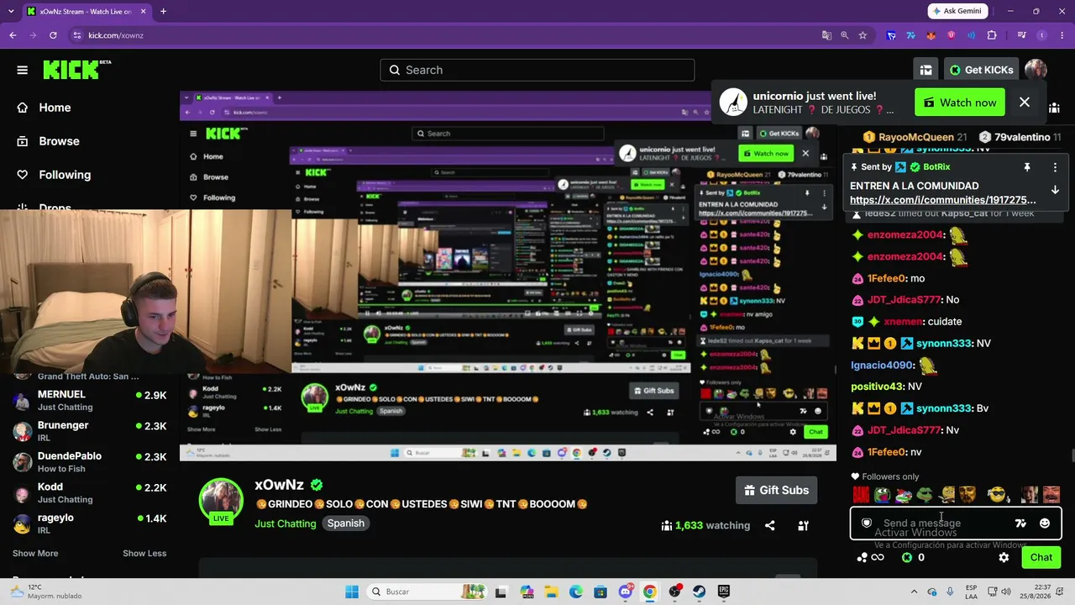The width and height of the screenshot is (1075, 605).
Task: Show hidden system tray icons chevron
Action: (914, 592)
